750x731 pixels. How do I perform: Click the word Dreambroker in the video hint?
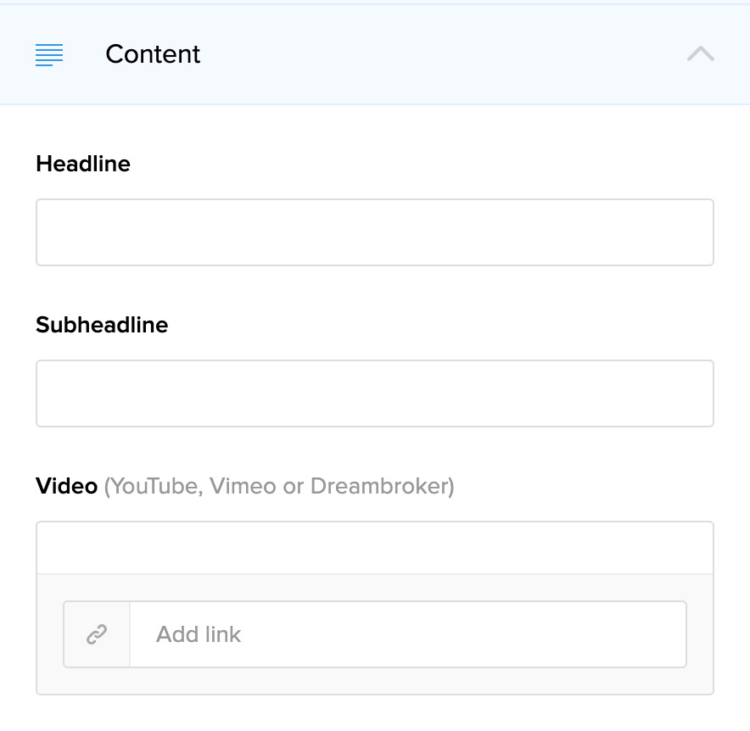pos(380,486)
